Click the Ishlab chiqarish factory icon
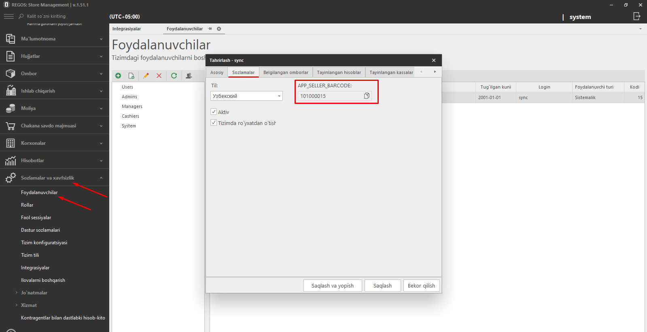The image size is (647, 332). 11,91
